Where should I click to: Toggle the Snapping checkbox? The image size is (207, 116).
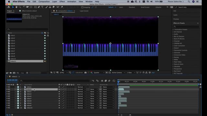tap(82, 7)
